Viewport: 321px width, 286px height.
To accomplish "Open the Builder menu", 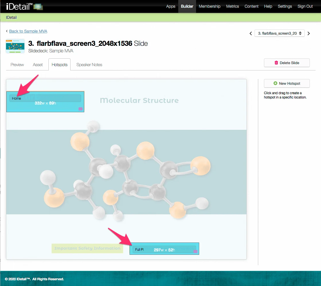I will (x=187, y=6).
